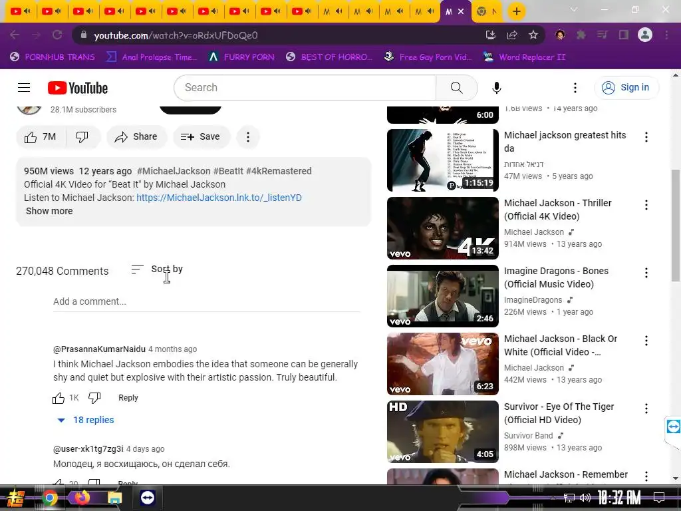This screenshot has width=681, height=511.
Task: Click the scrollbar down arrow
Action: [x=676, y=478]
